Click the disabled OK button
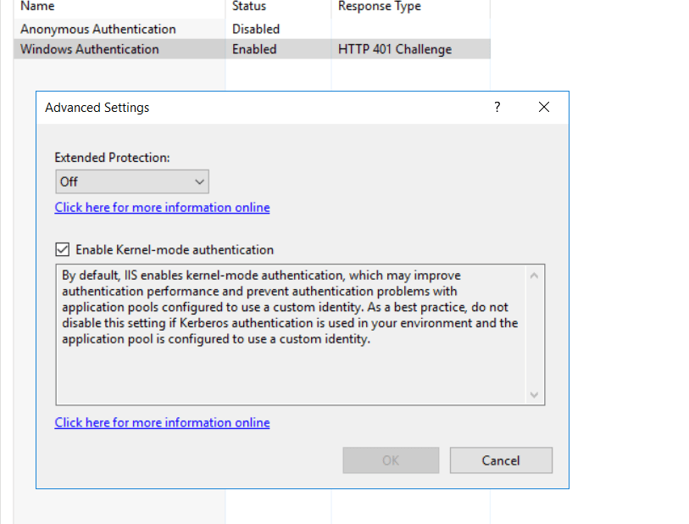This screenshot has width=689, height=524. [x=391, y=460]
